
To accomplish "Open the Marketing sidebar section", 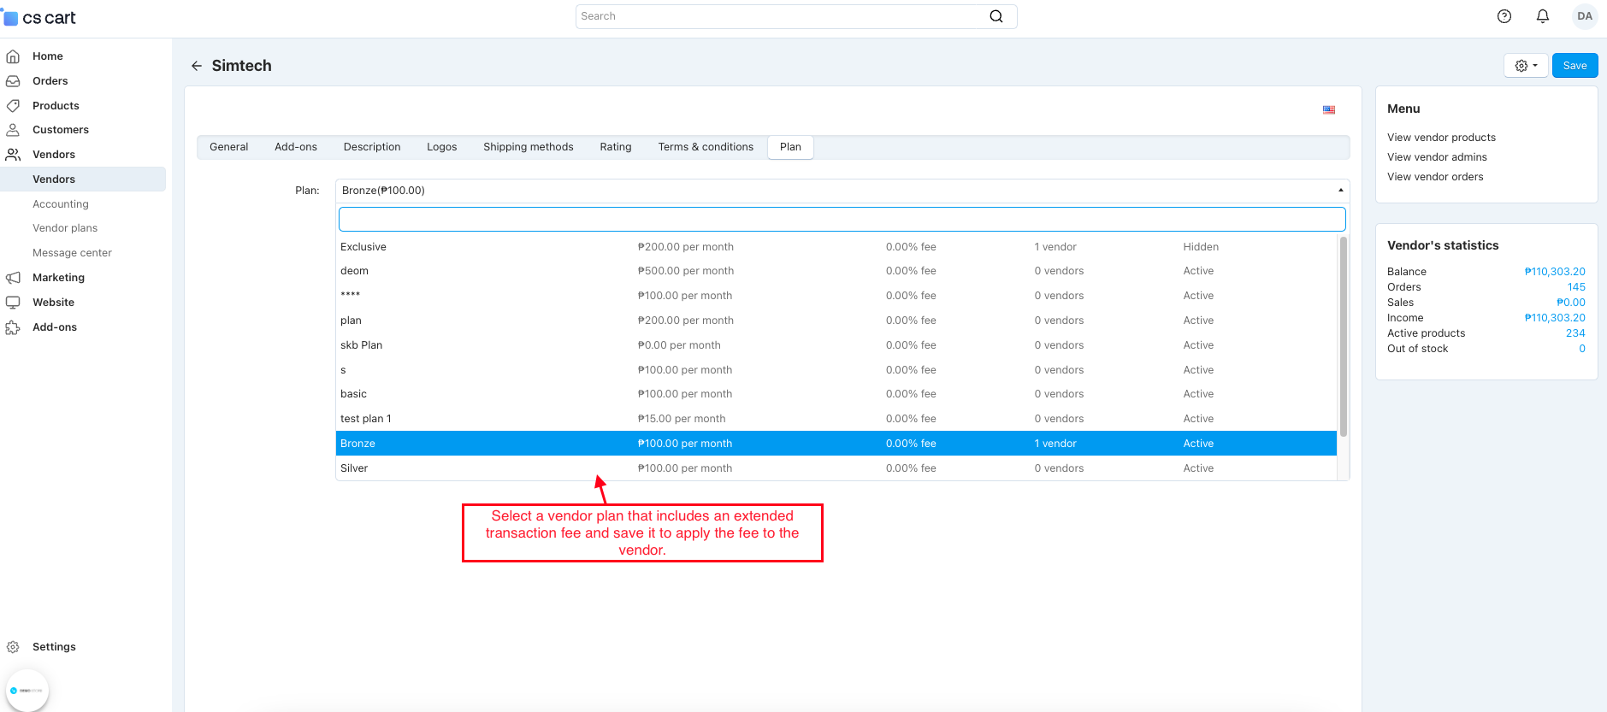I will [58, 278].
